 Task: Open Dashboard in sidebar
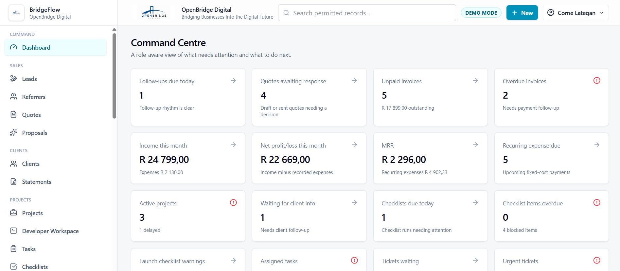[x=56, y=47]
